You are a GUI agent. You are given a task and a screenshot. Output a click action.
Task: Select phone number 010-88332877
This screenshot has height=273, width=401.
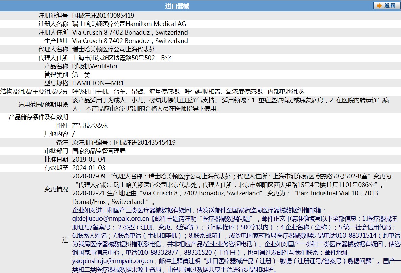pos(158,252)
